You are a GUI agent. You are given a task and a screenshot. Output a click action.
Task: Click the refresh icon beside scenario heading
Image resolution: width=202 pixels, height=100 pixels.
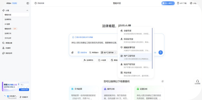pyautogui.click(x=162, y=81)
